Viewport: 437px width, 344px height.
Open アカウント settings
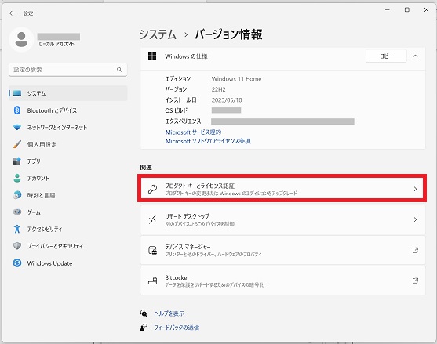point(68,179)
